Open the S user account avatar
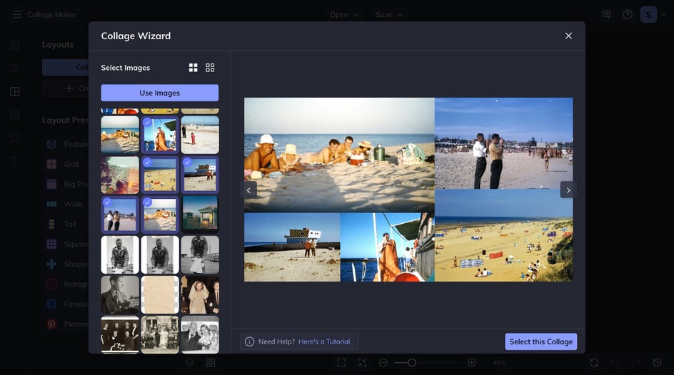This screenshot has height=375, width=674. [648, 14]
